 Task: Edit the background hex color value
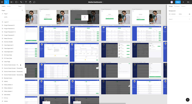(173, 14)
